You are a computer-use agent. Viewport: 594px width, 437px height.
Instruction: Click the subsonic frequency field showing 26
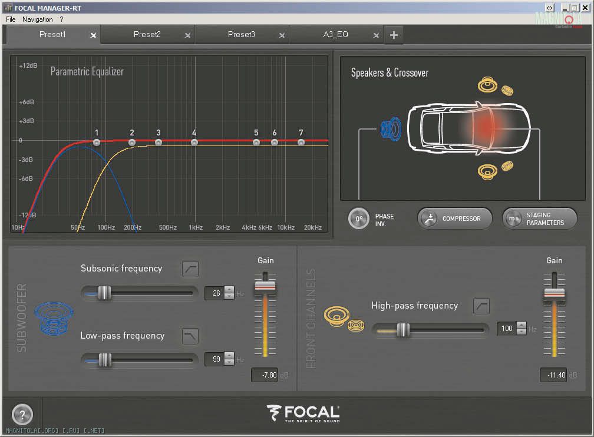click(214, 293)
